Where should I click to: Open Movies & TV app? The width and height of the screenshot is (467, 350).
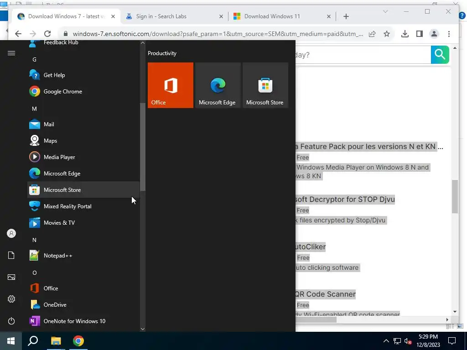(83, 222)
